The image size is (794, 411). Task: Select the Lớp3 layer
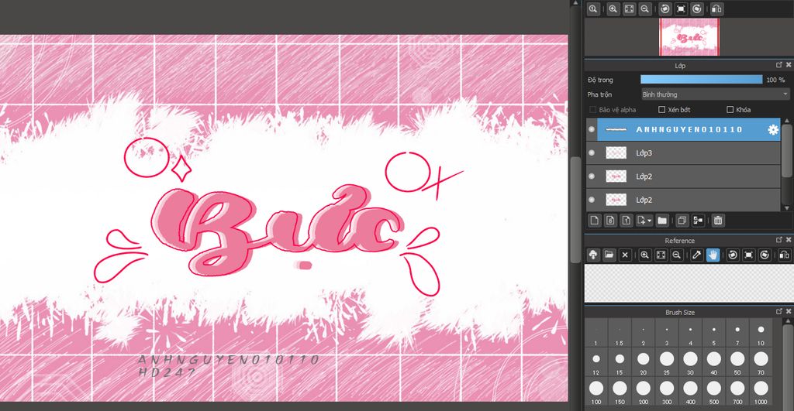point(689,152)
